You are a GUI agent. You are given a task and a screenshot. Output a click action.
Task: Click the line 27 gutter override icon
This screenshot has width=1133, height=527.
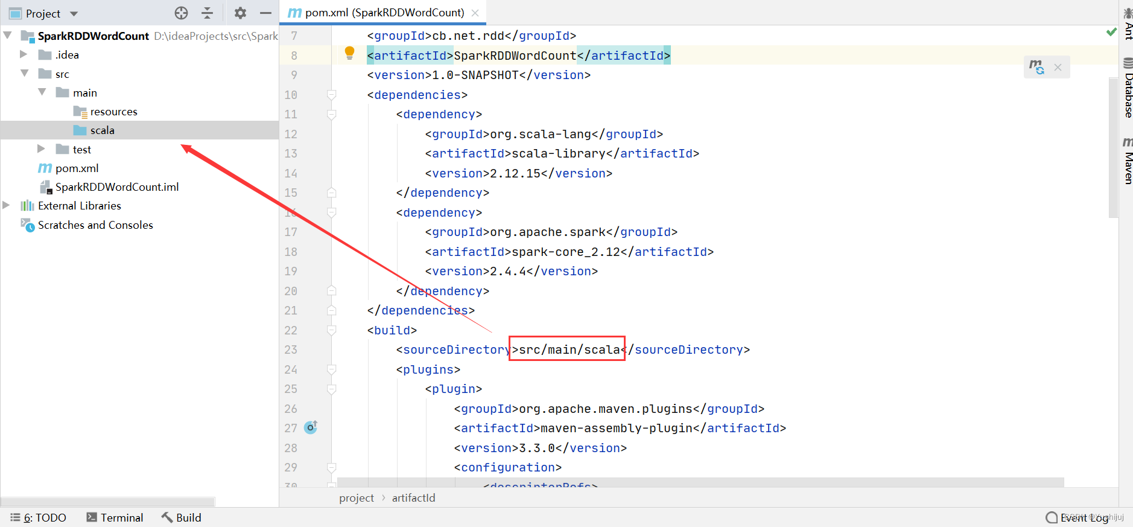pyautogui.click(x=311, y=427)
